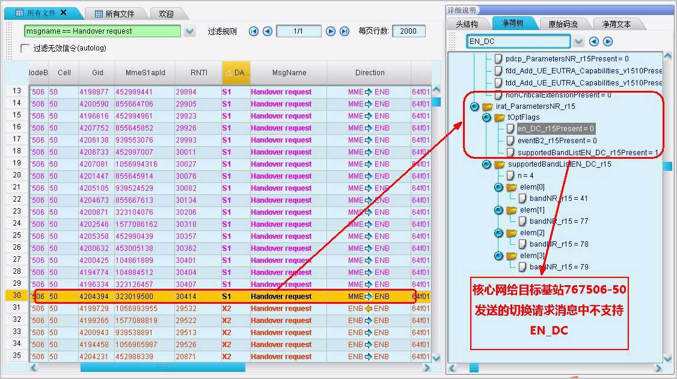The width and height of the screenshot is (677, 379).
Task: Collapse the irat_ParametersNR_r15 node
Action: pyautogui.click(x=474, y=106)
